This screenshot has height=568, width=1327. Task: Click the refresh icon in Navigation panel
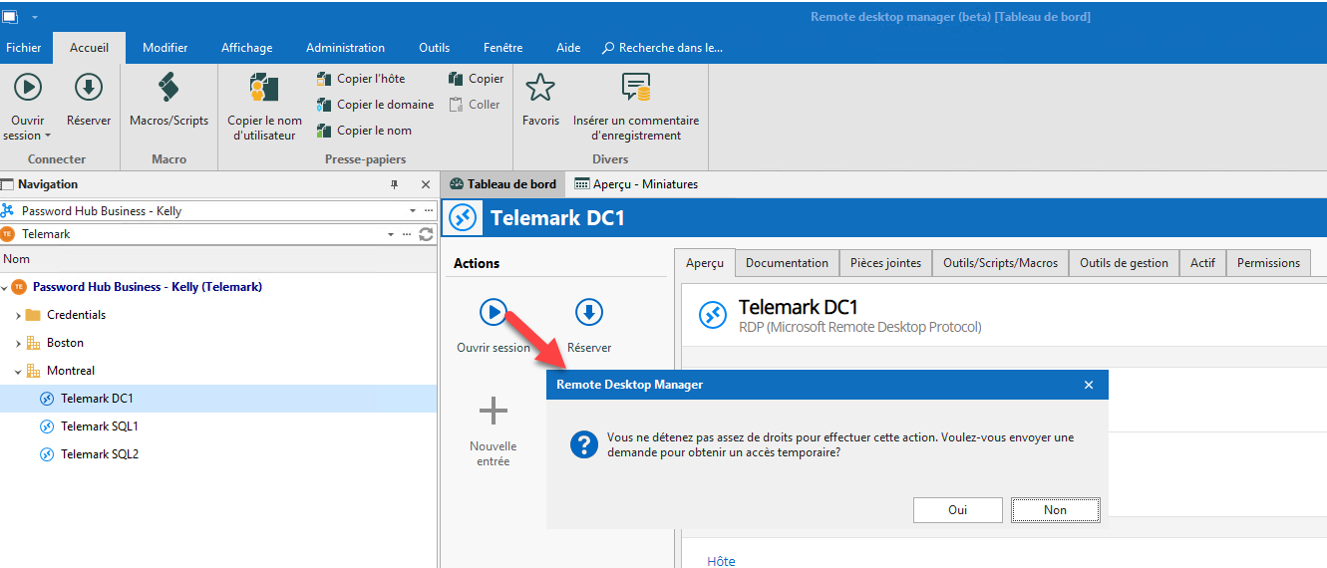click(426, 234)
